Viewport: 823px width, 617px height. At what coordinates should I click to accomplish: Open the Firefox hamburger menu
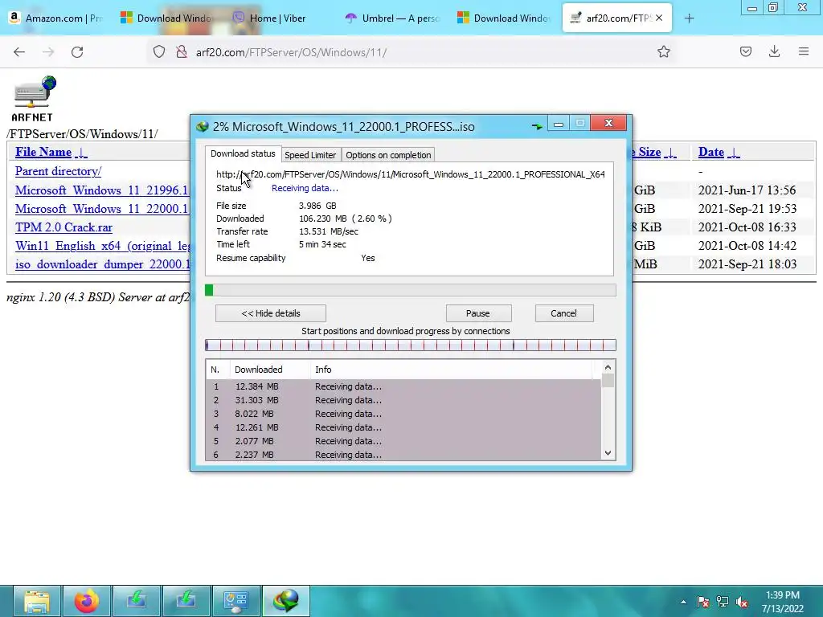point(803,51)
